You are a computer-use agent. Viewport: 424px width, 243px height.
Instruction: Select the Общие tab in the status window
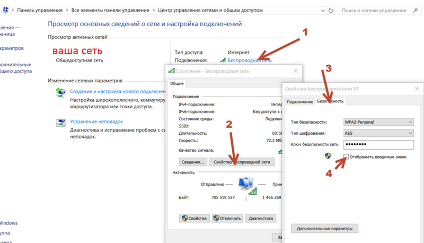177,83
